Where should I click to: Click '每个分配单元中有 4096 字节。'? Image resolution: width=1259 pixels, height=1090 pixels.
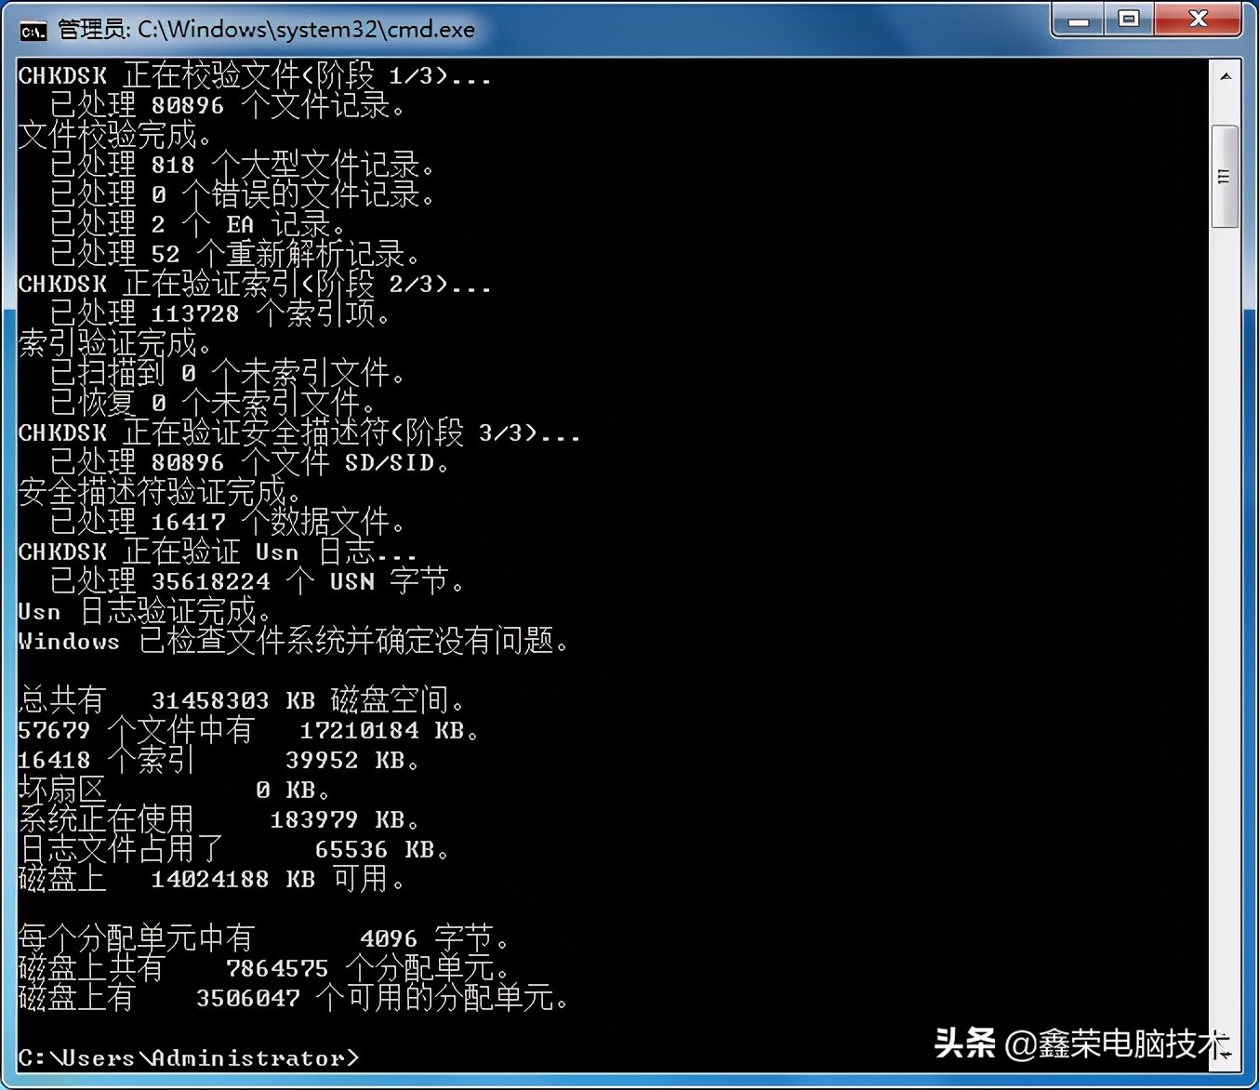[265, 938]
